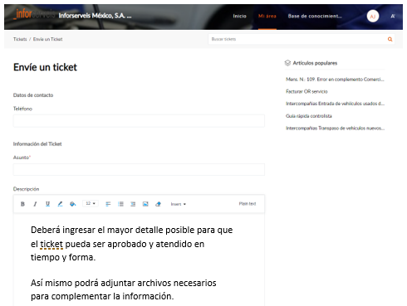Insert an image into the description
This screenshot has height=306, width=407.
click(x=145, y=204)
